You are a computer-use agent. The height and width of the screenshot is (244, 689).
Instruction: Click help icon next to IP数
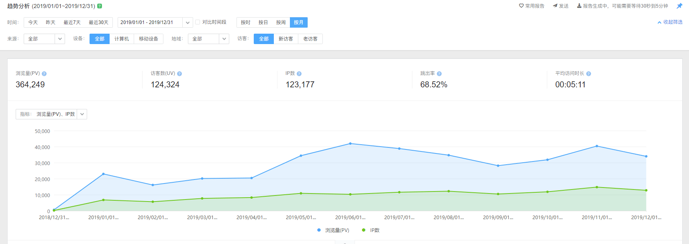coord(299,74)
